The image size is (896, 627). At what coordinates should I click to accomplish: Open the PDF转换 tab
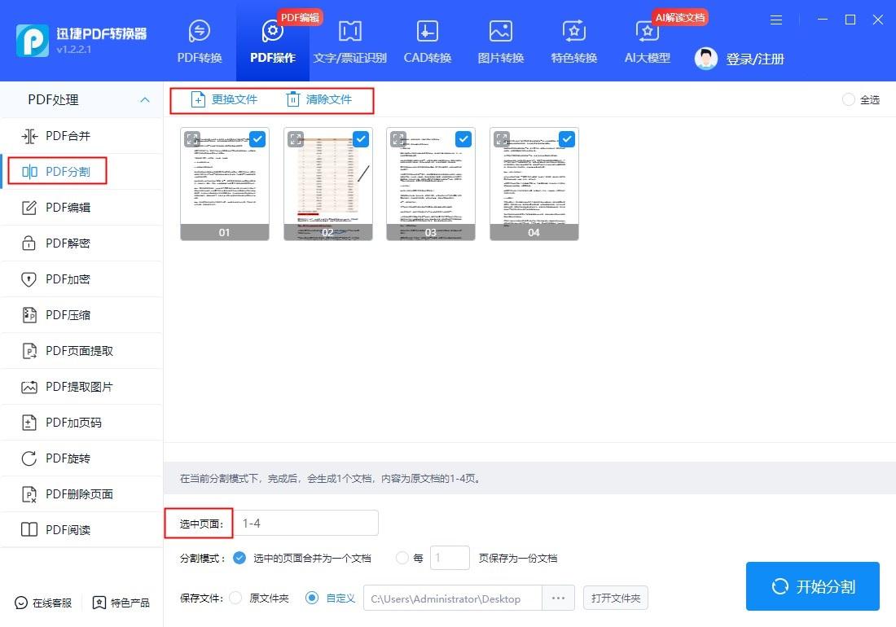point(200,41)
